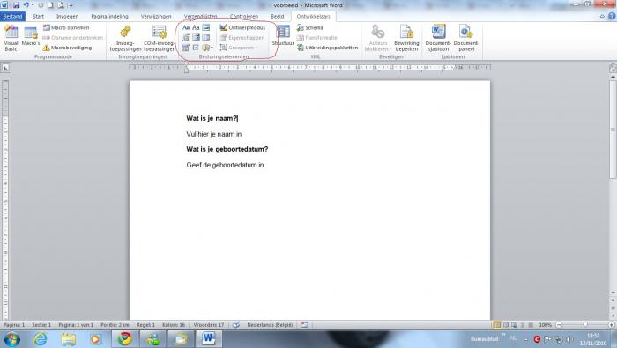Insert a Rich Text content control
The width and height of the screenshot is (617, 348).
coord(186,27)
